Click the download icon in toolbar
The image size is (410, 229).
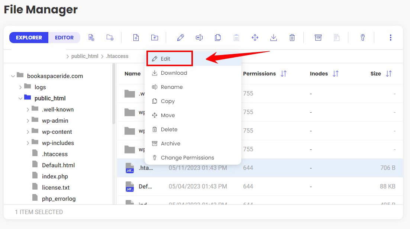274,38
